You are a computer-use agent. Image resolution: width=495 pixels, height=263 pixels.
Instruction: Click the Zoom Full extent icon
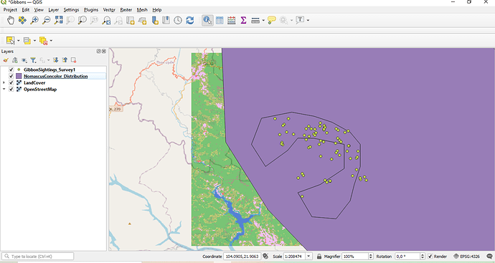tap(58, 21)
